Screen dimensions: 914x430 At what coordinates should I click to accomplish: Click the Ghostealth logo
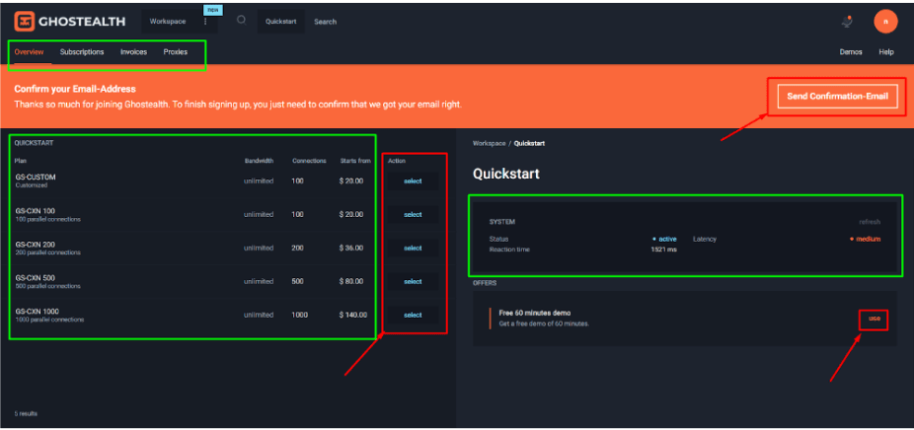[69, 22]
